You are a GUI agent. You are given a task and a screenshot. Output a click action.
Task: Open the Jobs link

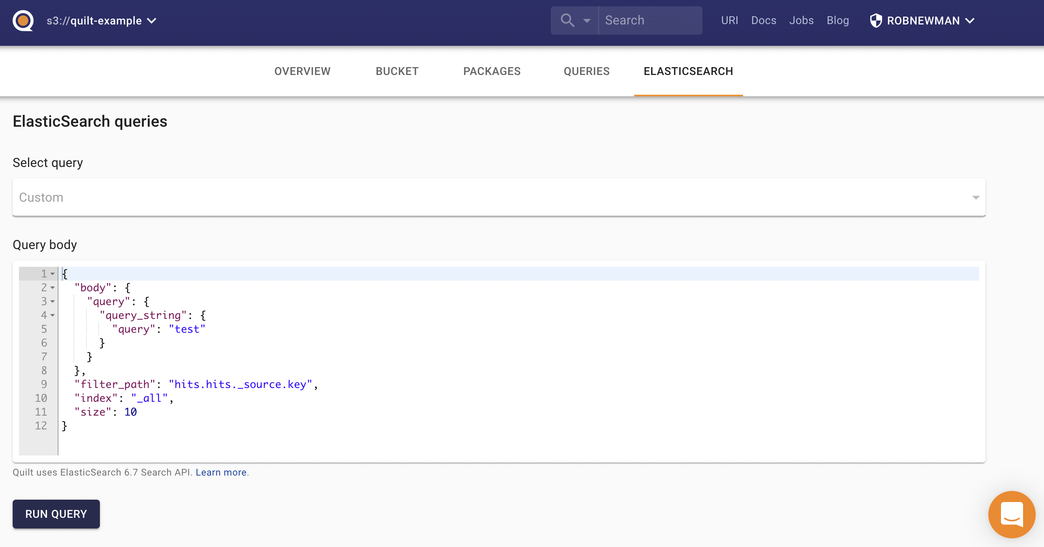[801, 20]
